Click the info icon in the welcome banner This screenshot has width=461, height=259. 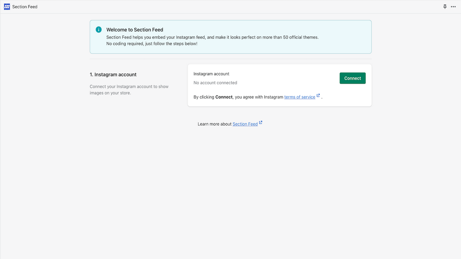[99, 29]
